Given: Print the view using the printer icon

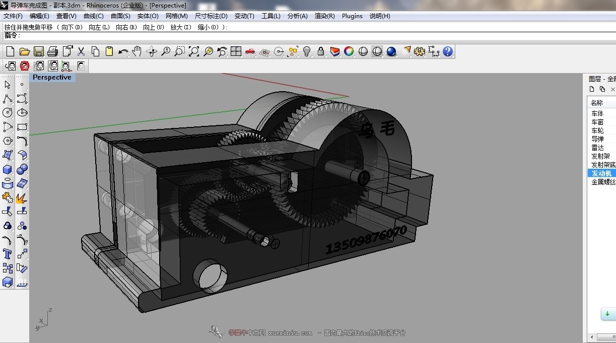Looking at the screenshot, I should coord(52,51).
